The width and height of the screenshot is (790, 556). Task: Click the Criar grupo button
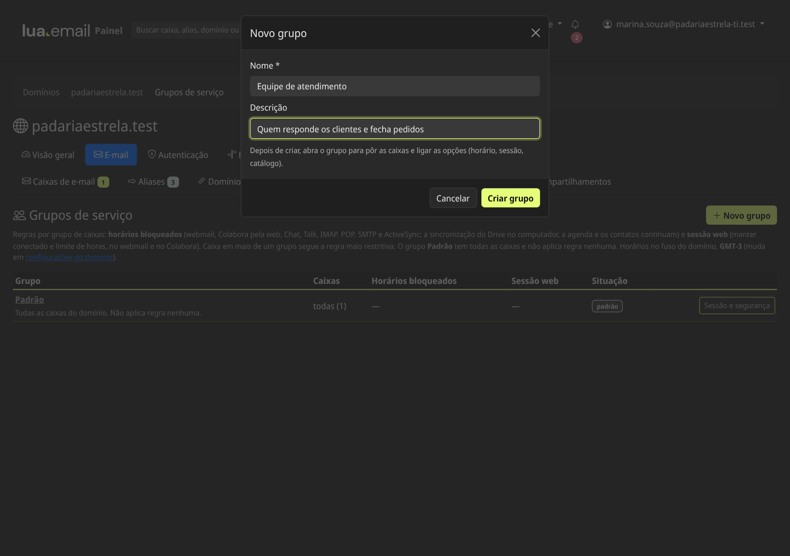[511, 198]
